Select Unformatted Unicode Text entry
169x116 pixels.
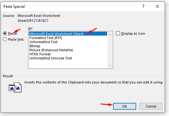(51, 58)
